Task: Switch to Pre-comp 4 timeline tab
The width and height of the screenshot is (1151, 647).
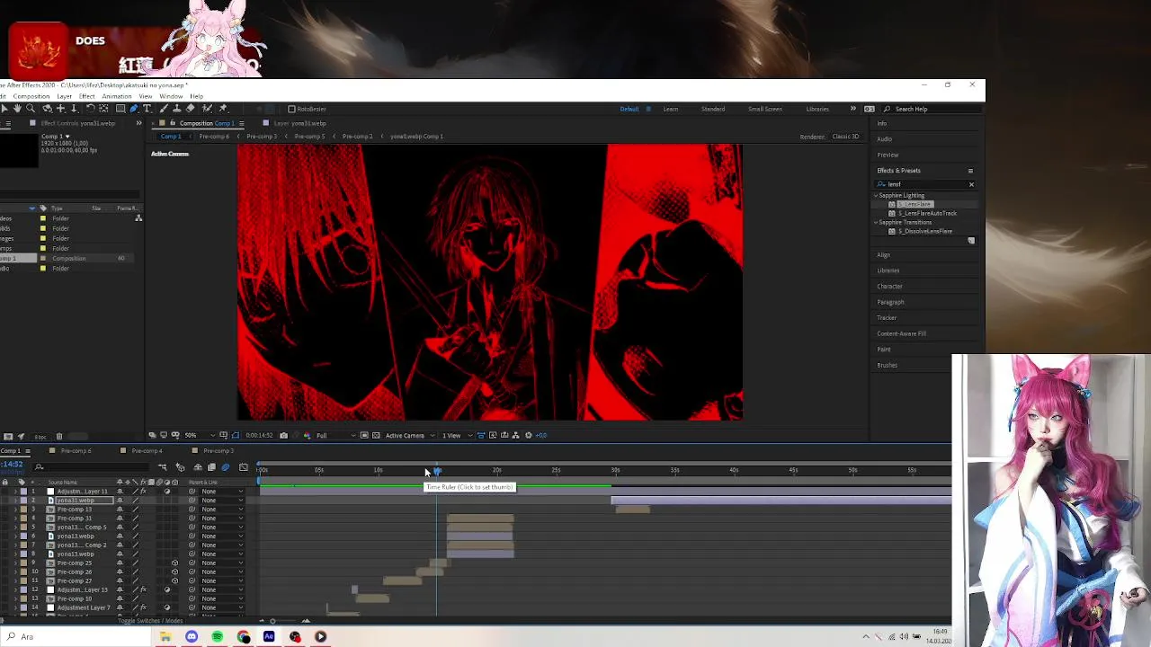Action: coord(147,450)
